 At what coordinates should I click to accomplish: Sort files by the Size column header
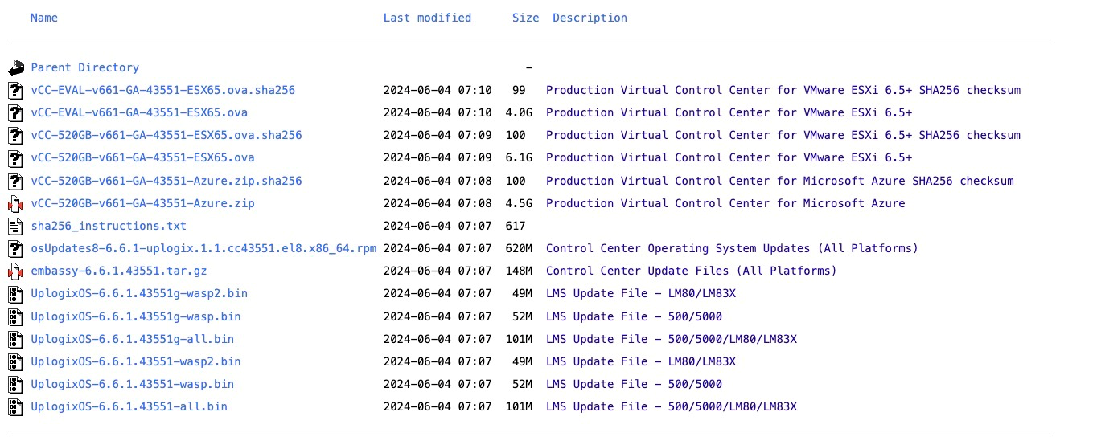[525, 18]
